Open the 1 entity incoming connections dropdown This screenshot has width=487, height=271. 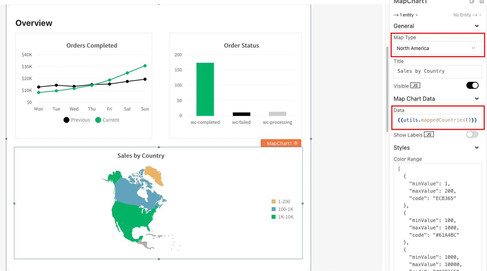coord(406,15)
